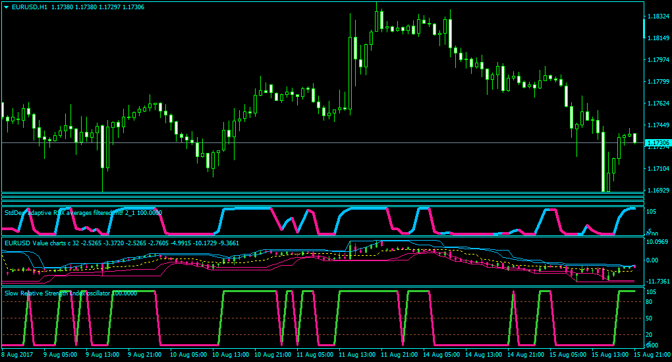Click the 105 scale value of StdDev RSX panel
Screen dimensions: 672x362
tap(651, 212)
